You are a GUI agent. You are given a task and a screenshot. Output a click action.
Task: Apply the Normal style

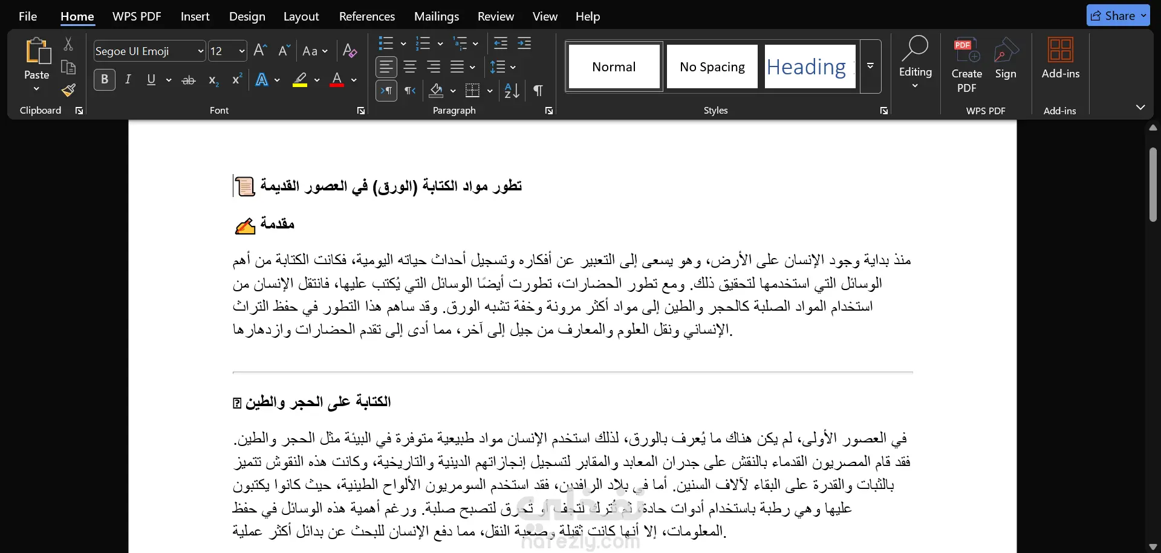click(x=614, y=66)
